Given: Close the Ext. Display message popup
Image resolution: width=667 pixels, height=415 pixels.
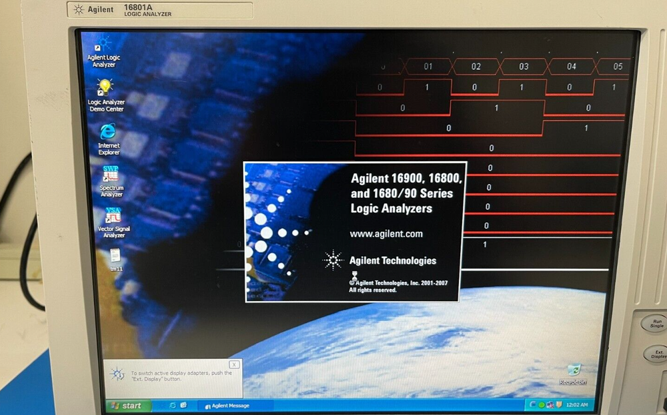Looking at the screenshot, I should pos(234,365).
